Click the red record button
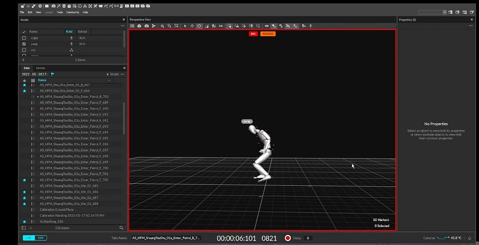The image size is (479, 245). [288, 238]
